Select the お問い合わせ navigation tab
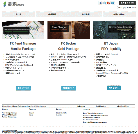This screenshot has height=134, width=138. pyautogui.click(x=119, y=14)
